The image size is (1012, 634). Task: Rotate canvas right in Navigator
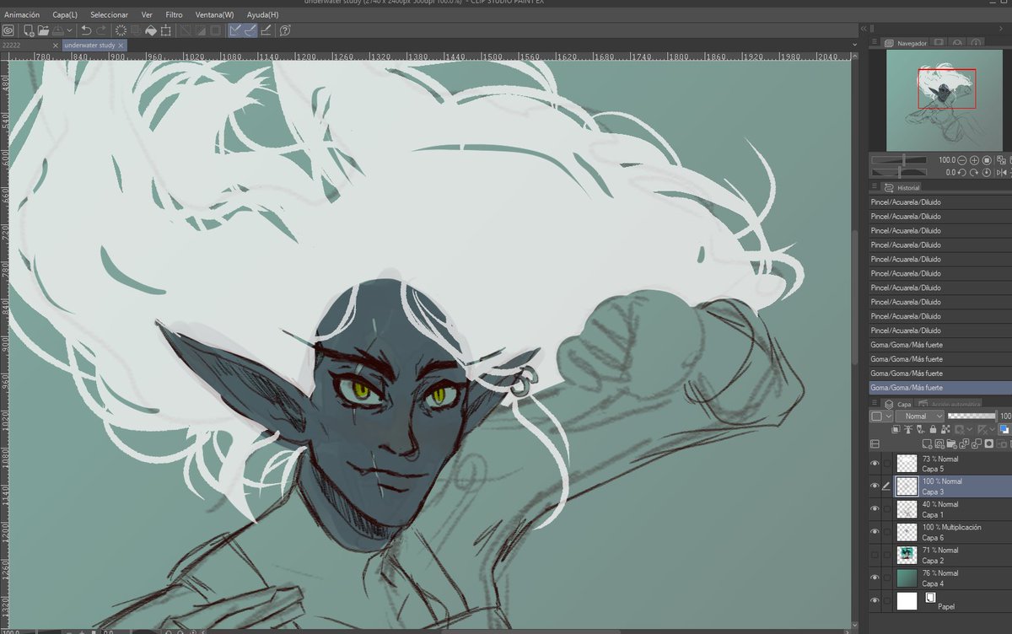[x=974, y=173]
